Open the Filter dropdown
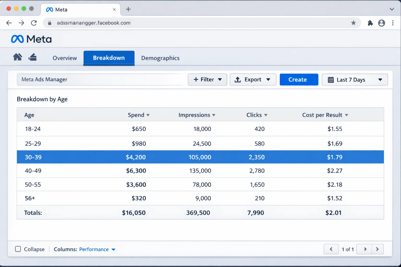 click(x=207, y=80)
